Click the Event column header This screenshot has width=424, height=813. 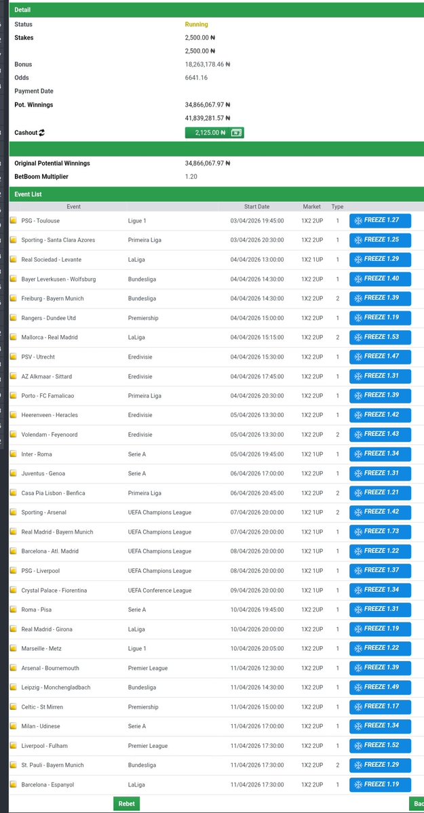[x=74, y=206]
